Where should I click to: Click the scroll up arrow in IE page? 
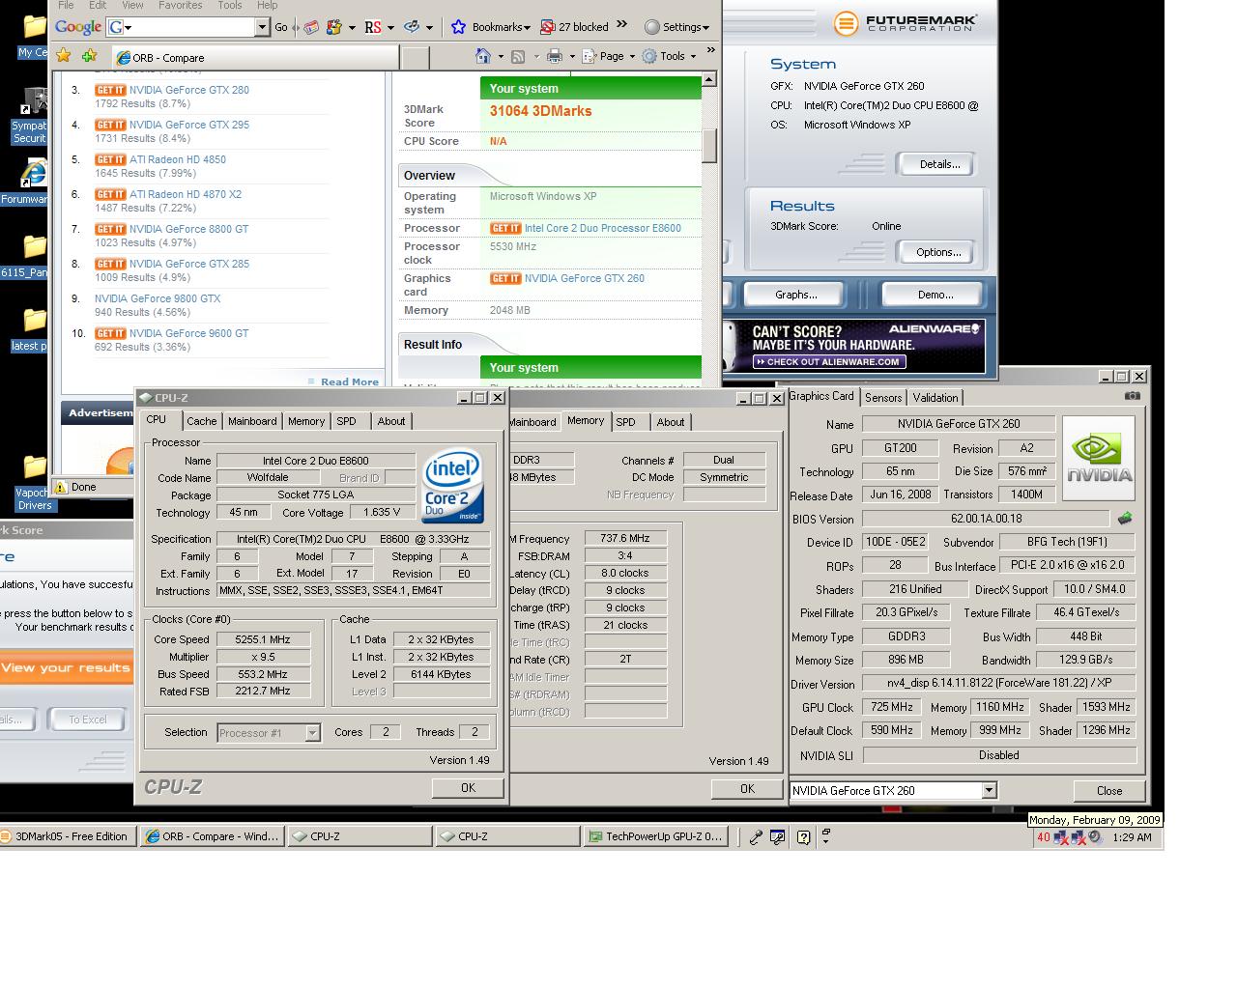click(x=709, y=80)
